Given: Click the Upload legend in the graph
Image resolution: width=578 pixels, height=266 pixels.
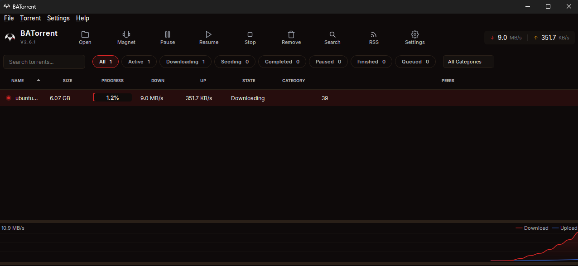Looking at the screenshot, I should point(565,228).
